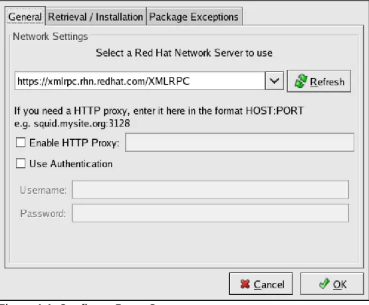Toggle the Use Authentication checkbox
This screenshot has height=305, width=369.
[21, 163]
